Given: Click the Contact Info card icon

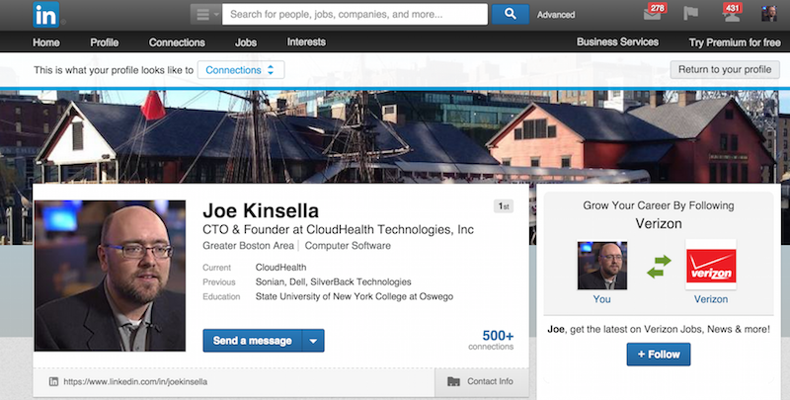Looking at the screenshot, I should (453, 381).
